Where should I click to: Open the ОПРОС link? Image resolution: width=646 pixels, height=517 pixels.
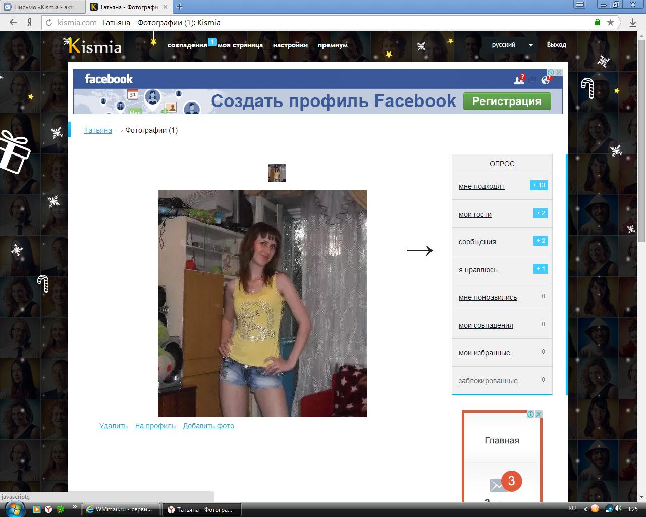(502, 164)
